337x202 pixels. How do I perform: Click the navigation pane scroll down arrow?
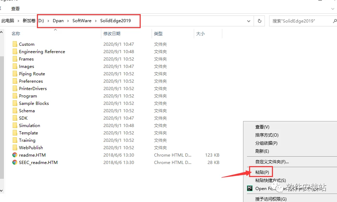click(1, 191)
